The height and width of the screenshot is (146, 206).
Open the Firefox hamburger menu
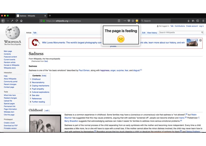coord(203,21)
